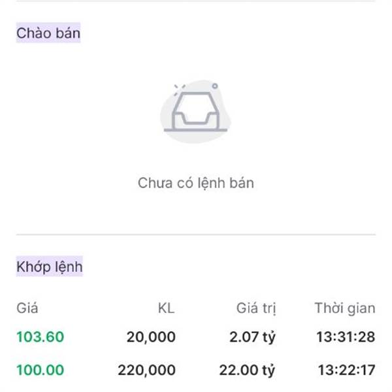The image size is (392, 392).
Task: Click the value 2.07 tỷ
Action: click(252, 337)
